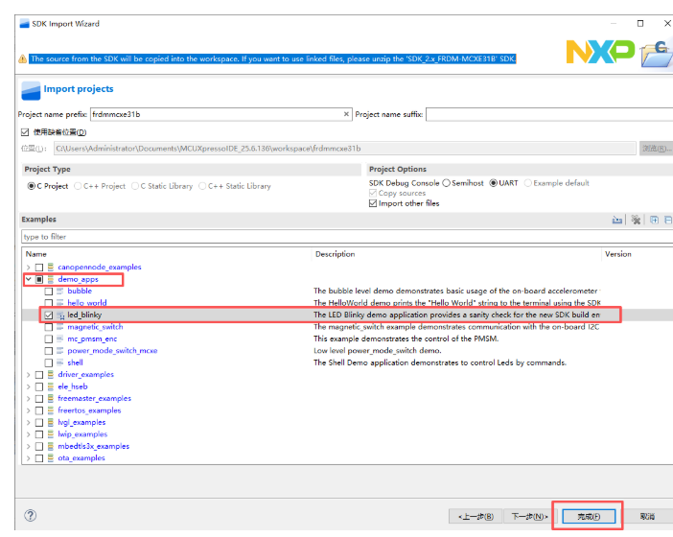Expand the driver_examples tree node

[x=29, y=375]
